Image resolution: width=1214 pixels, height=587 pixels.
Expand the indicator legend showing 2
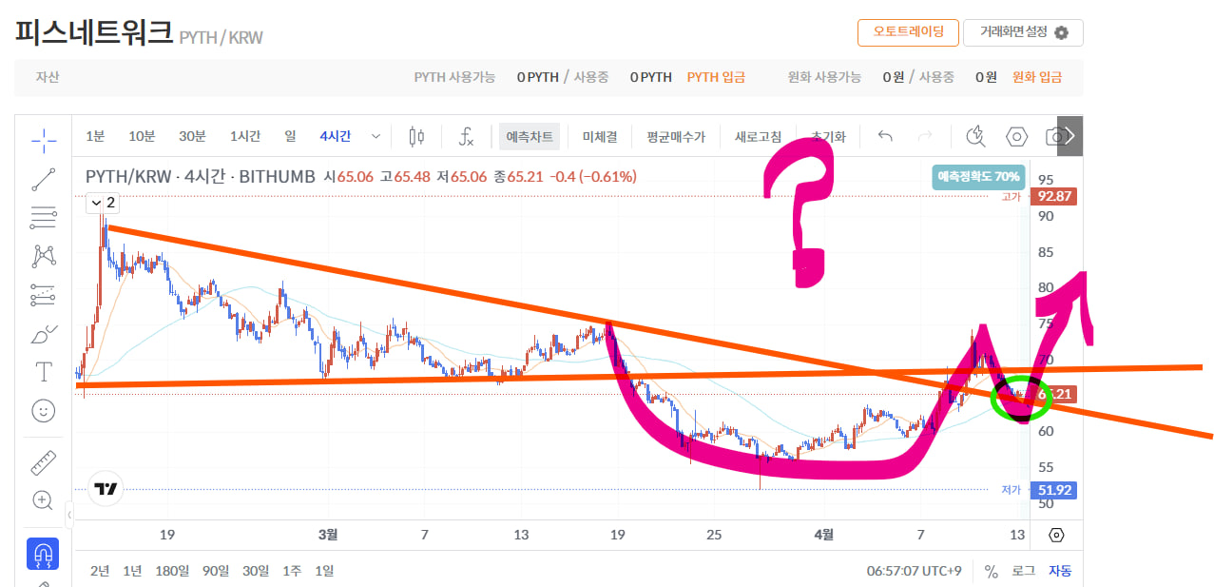(104, 203)
